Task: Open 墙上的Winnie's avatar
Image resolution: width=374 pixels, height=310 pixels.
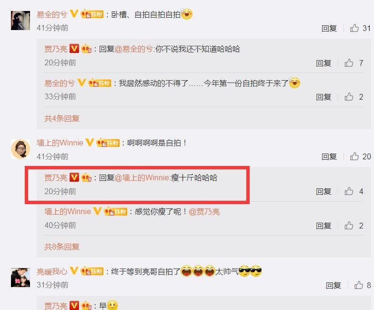Action: [20, 149]
